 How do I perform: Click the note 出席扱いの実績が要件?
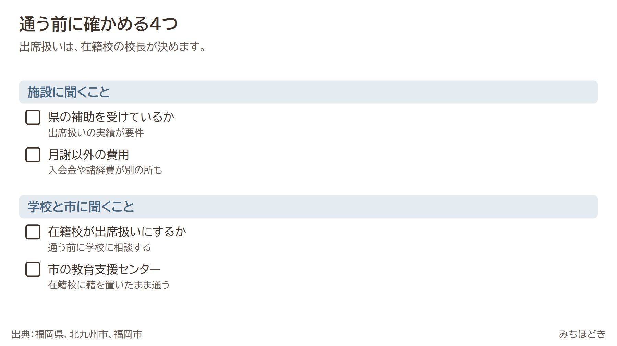coord(96,133)
